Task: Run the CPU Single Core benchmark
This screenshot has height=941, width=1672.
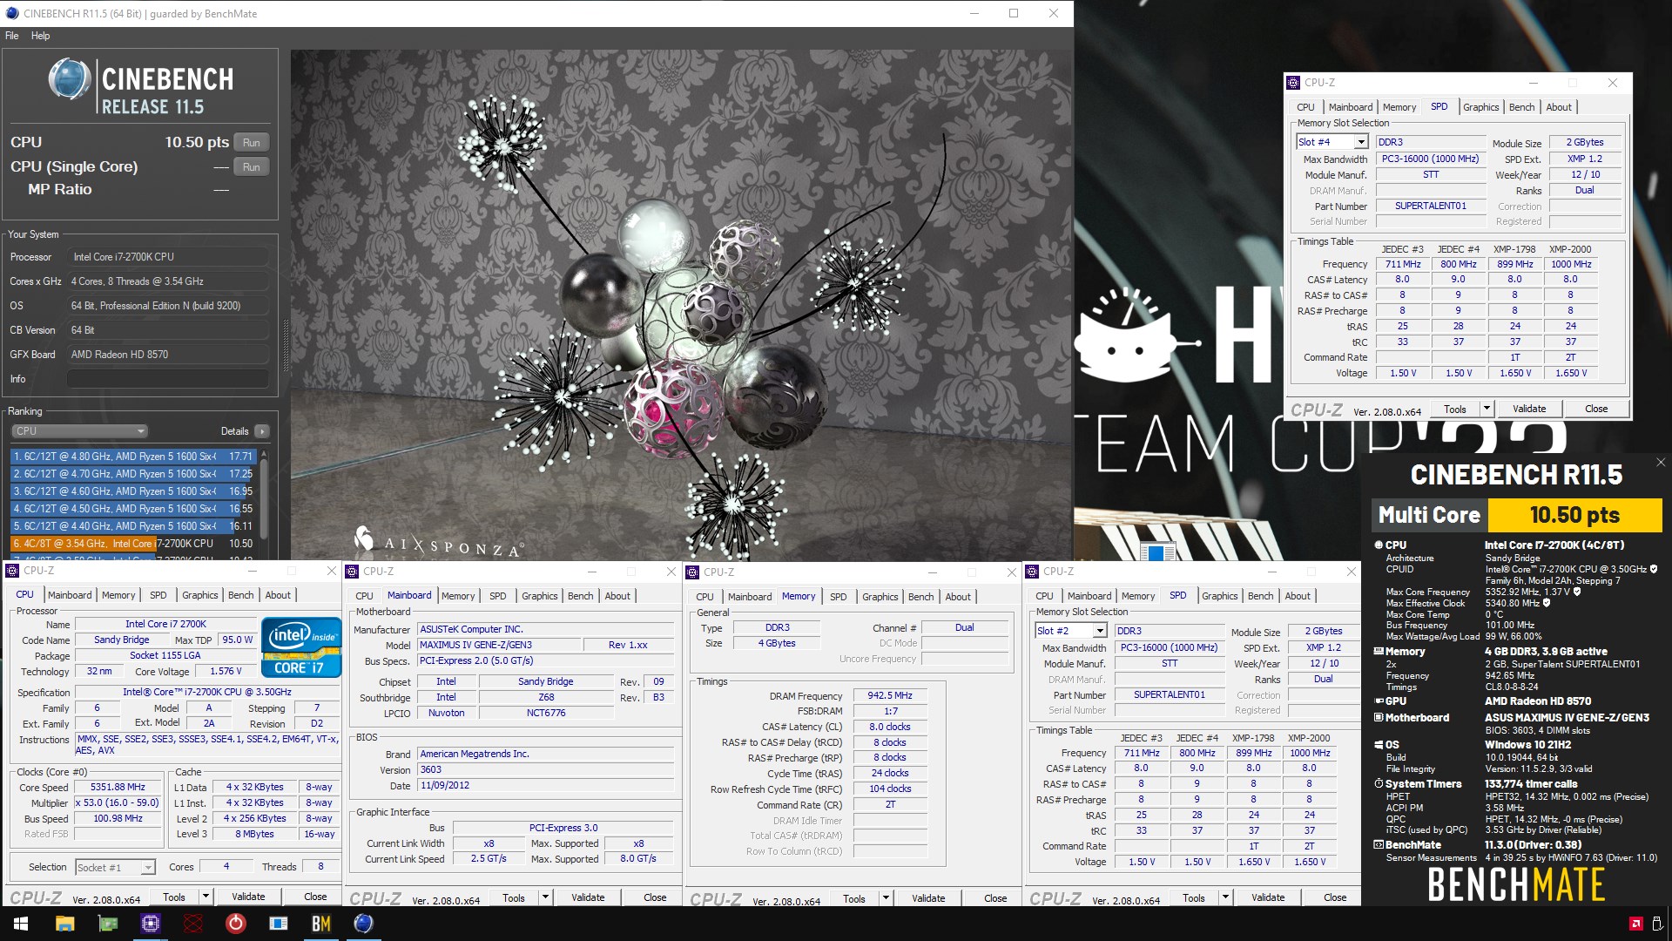Action: [x=252, y=167]
